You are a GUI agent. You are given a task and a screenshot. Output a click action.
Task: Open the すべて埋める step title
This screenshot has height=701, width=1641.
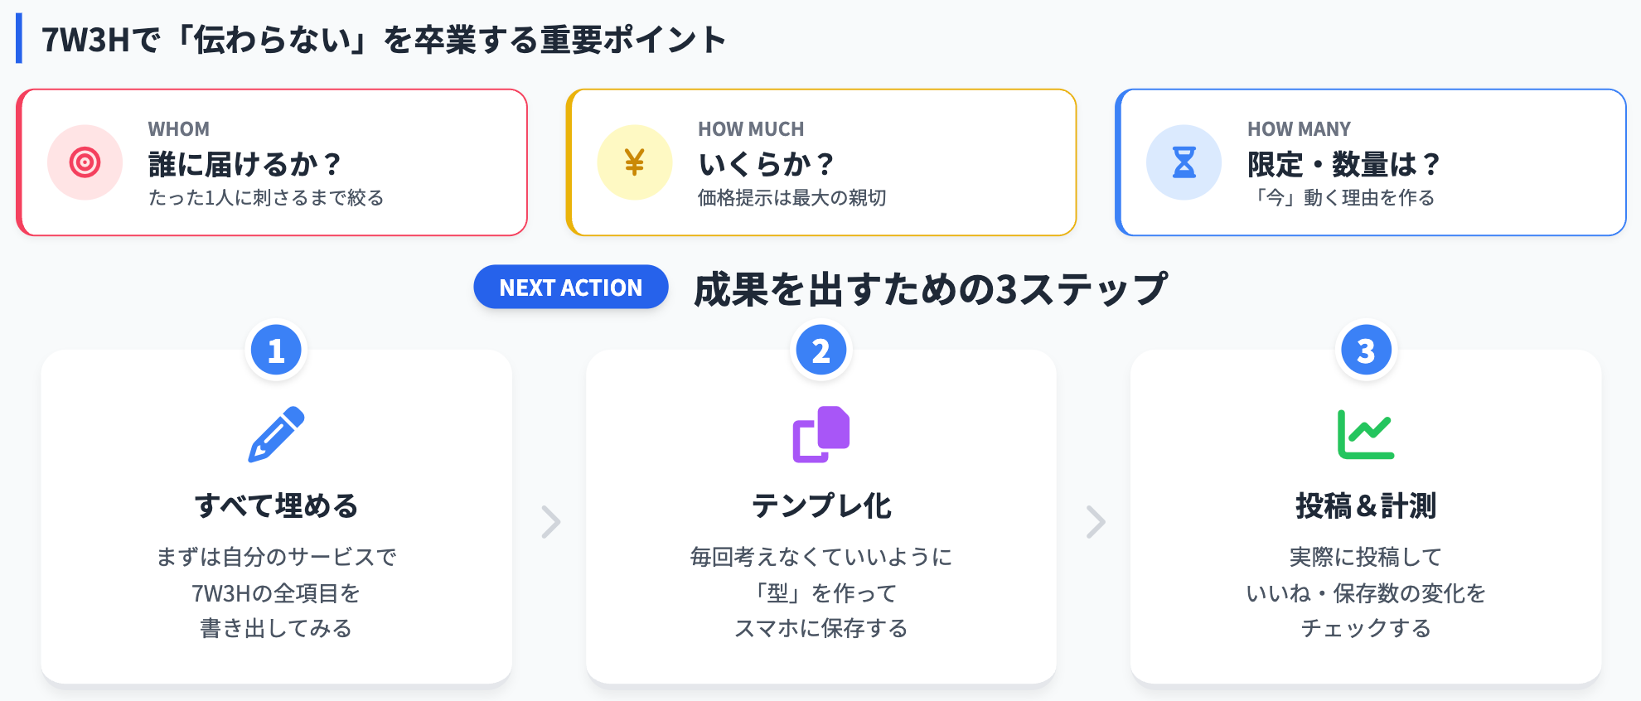tap(276, 505)
